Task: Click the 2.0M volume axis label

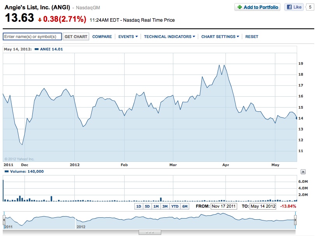Action: (x=303, y=195)
